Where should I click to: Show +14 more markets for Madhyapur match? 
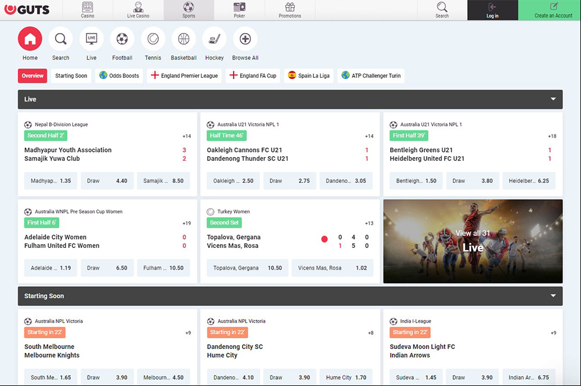[x=187, y=136]
